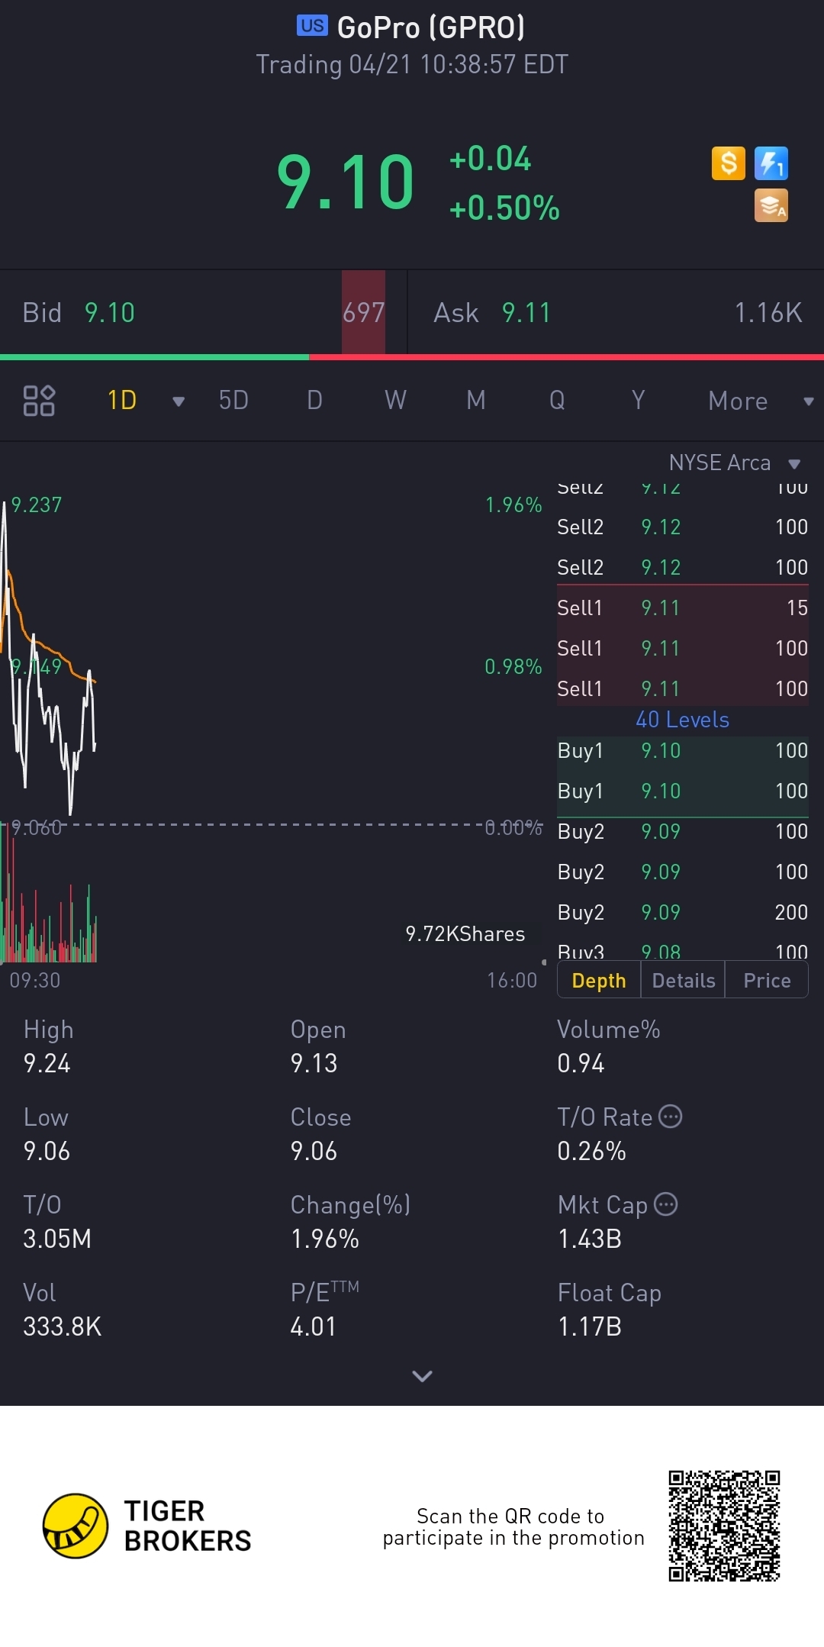Screen dimensions: 824x1647
Task: Open Mkt Cap info bubble icon
Action: [665, 1204]
